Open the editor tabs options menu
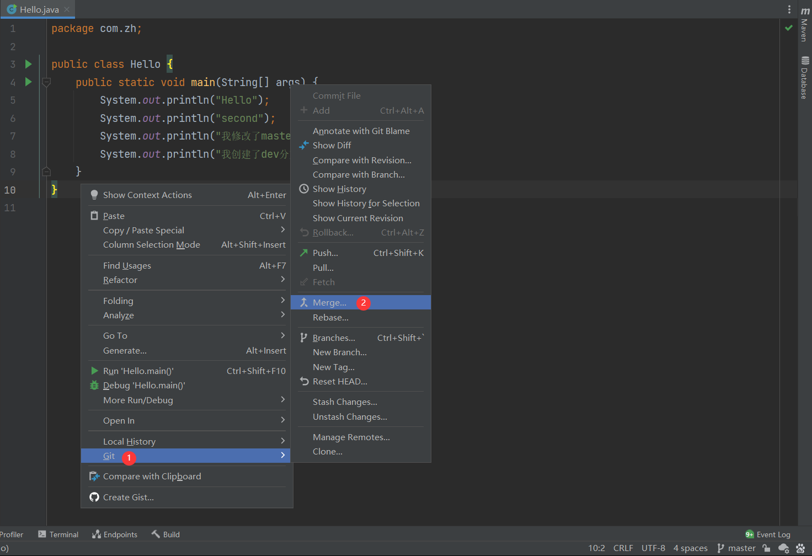Viewport: 812px width, 556px height. (x=789, y=9)
